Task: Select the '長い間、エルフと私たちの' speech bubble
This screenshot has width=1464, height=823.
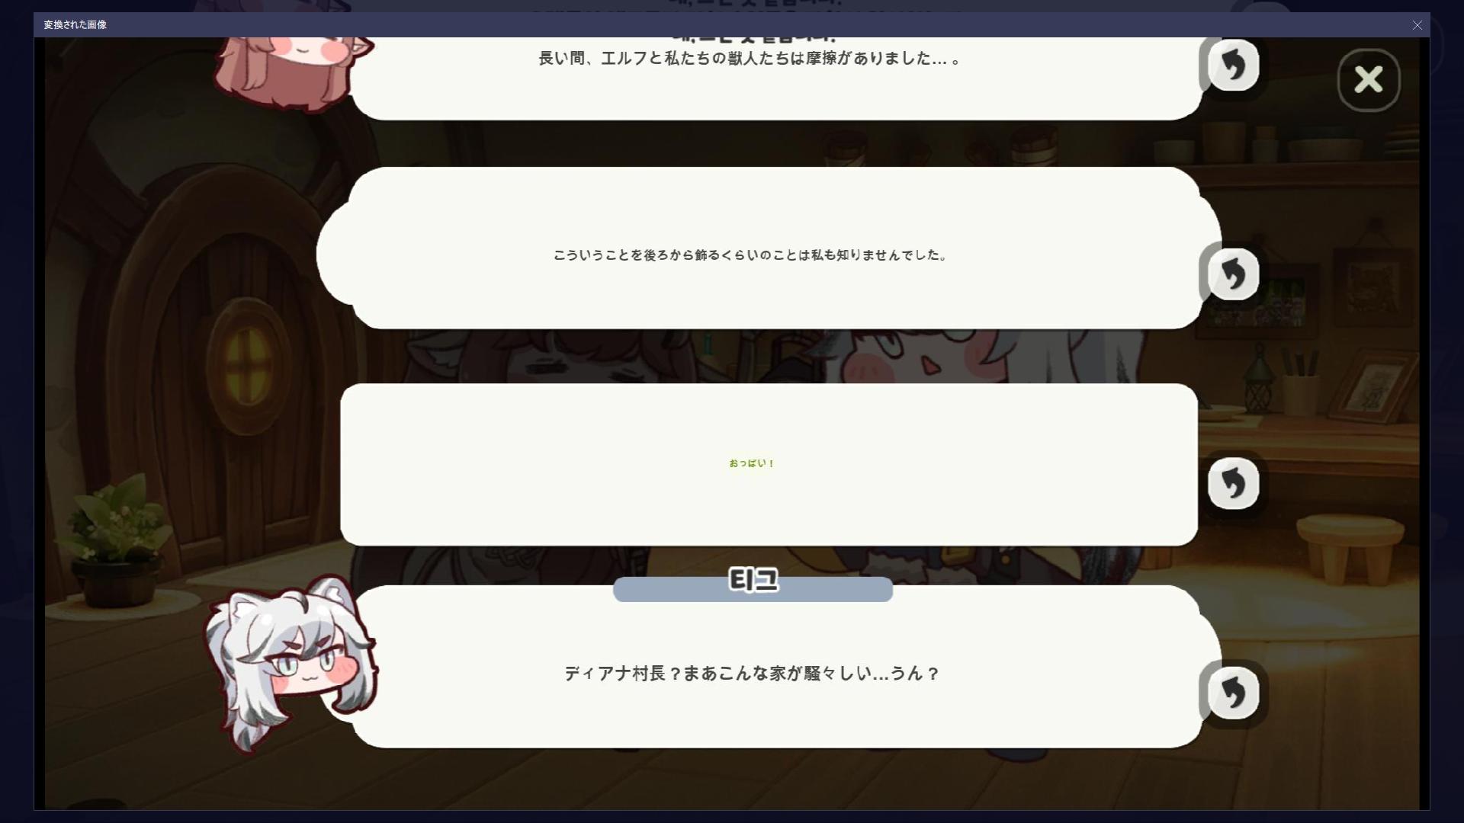Action: point(774,78)
